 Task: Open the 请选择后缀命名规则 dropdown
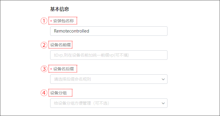[109, 79]
